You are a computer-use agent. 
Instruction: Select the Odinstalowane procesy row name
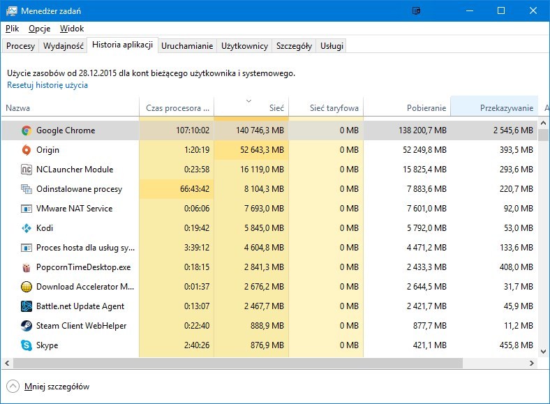(x=80, y=189)
